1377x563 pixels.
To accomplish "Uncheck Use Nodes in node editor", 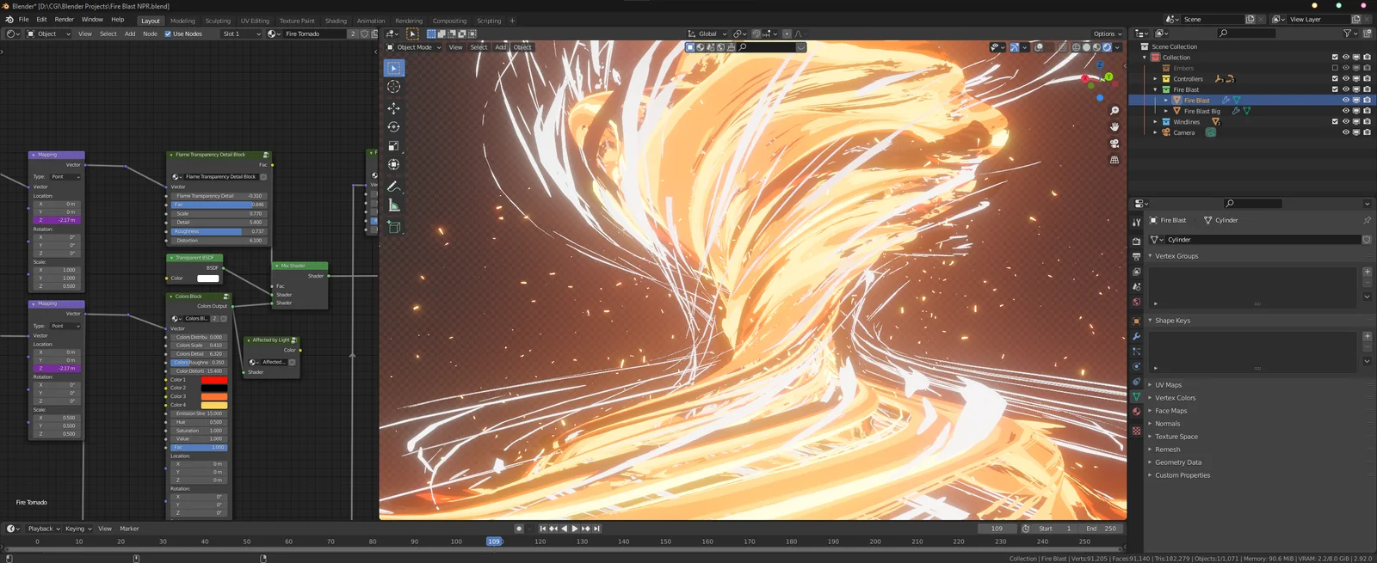I will [169, 34].
